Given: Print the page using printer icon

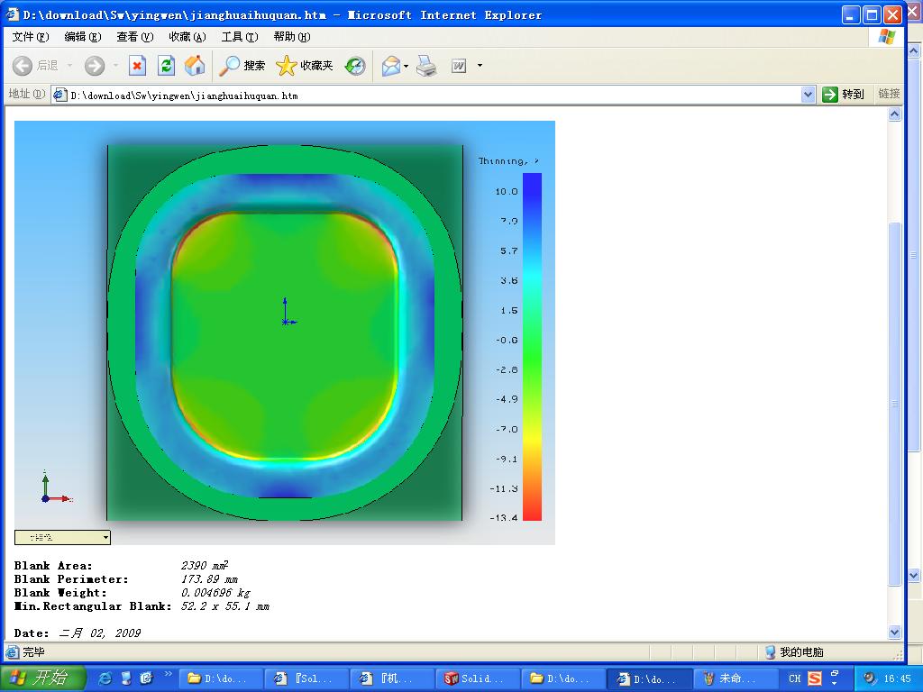Looking at the screenshot, I should 426,65.
